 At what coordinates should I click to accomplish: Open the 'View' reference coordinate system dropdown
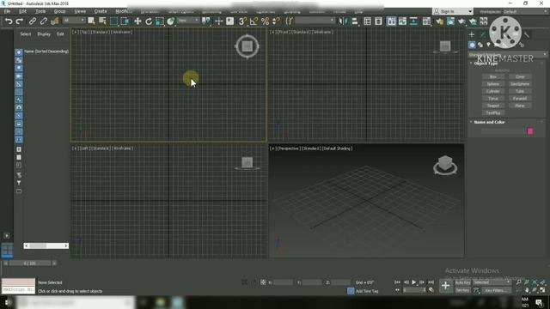(188, 21)
